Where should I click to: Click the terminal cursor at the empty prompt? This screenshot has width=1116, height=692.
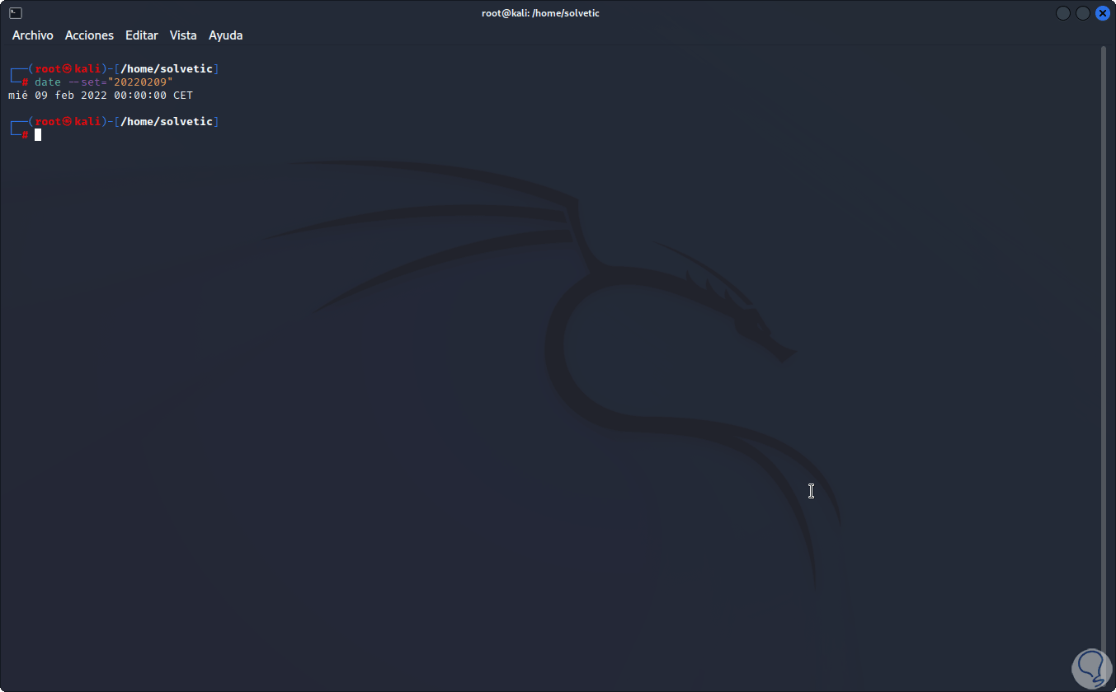click(38, 134)
